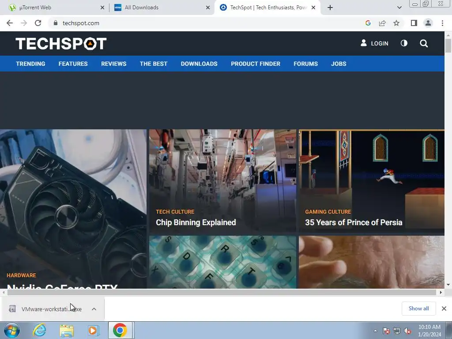Reload the TechSpot page
The width and height of the screenshot is (452, 339).
pos(38,23)
